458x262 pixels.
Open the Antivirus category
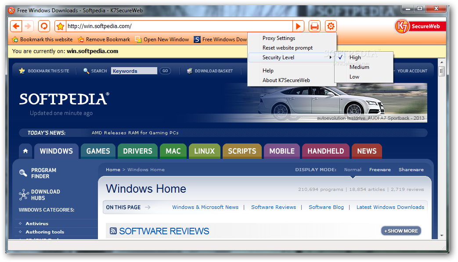tap(37, 223)
